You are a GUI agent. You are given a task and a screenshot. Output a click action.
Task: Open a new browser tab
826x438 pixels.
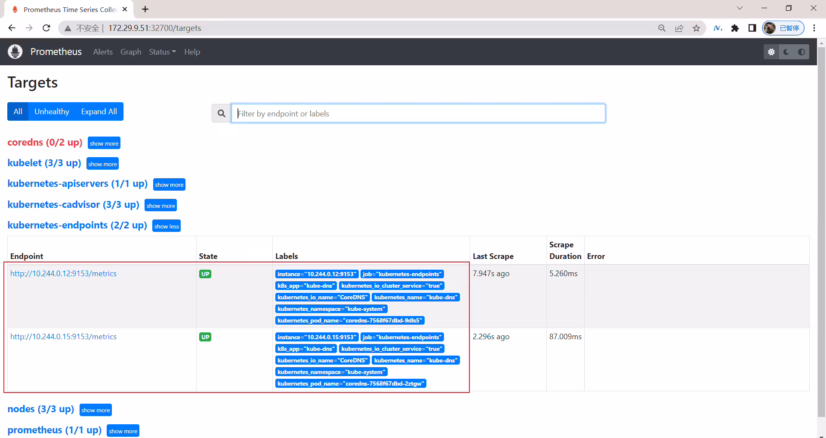click(145, 9)
